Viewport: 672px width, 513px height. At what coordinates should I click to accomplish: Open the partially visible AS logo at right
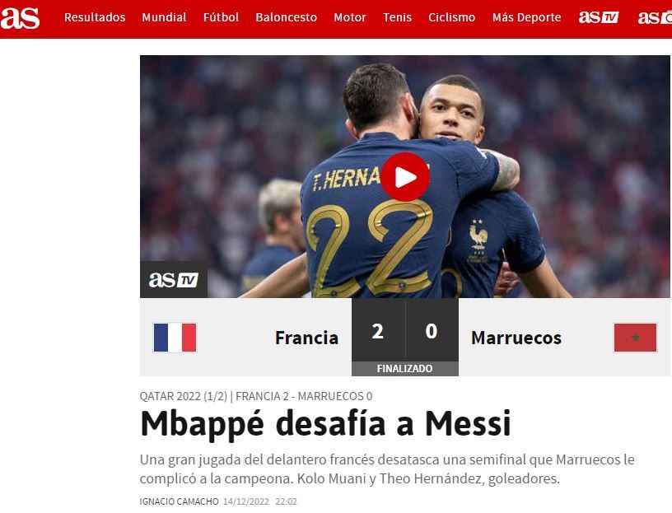[655, 17]
